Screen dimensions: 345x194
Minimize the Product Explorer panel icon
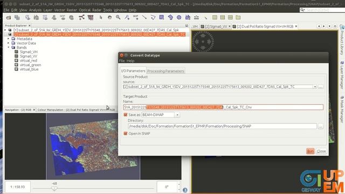click(187, 26)
